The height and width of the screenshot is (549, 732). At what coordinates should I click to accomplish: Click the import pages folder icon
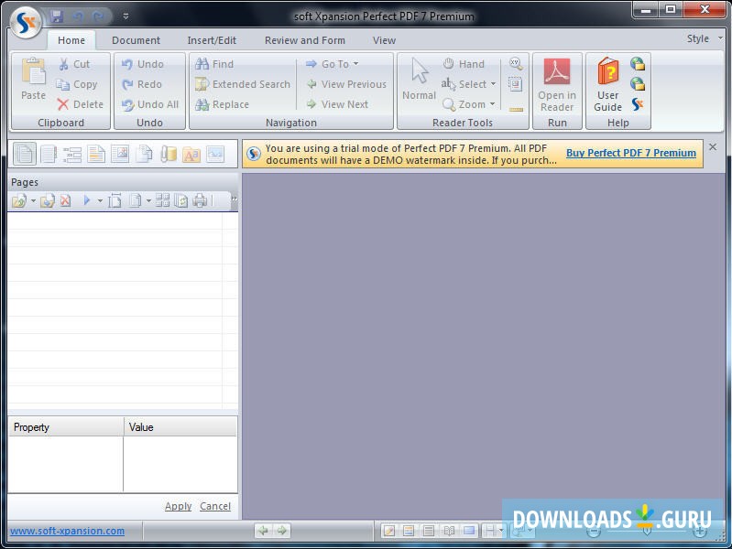[x=19, y=201]
